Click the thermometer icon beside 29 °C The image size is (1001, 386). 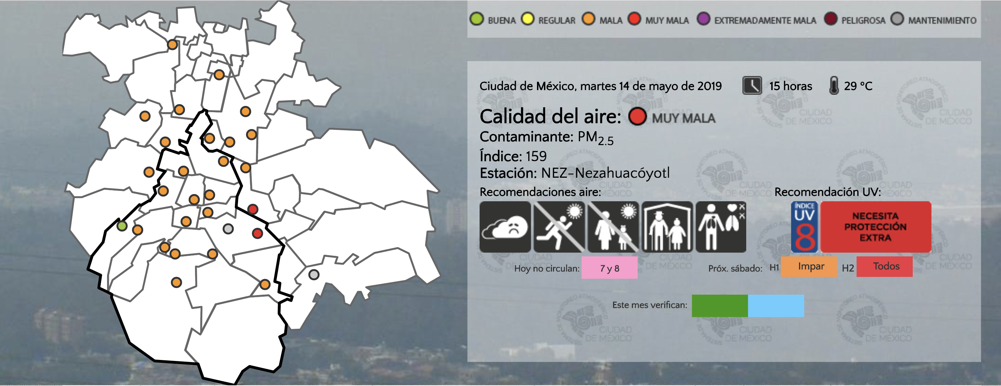(833, 85)
